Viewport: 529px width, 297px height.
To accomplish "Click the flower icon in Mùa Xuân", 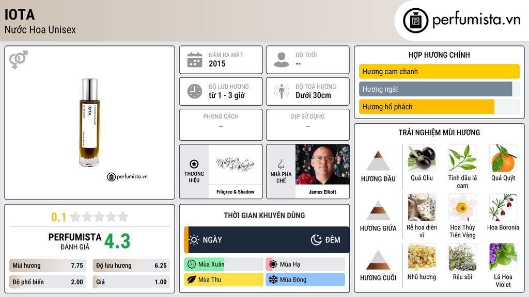I will [192, 265].
